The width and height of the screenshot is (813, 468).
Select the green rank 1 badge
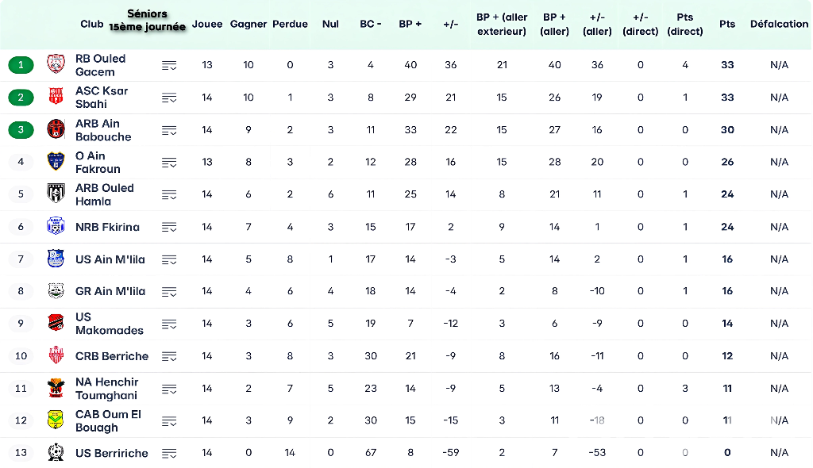pos(21,65)
